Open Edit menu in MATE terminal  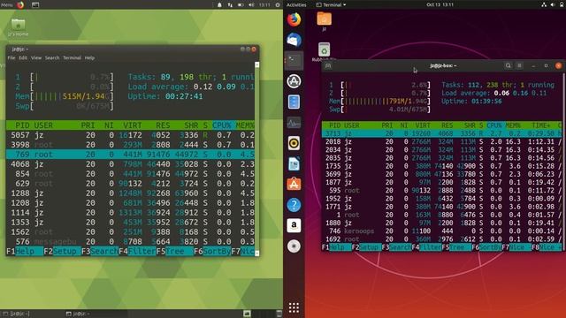pyautogui.click(x=23, y=57)
